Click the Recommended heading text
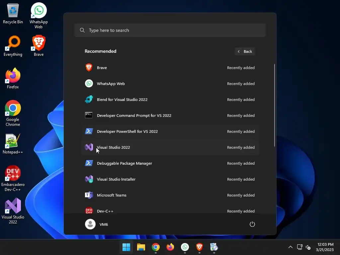Screen dimensions: 340x255 100,51
